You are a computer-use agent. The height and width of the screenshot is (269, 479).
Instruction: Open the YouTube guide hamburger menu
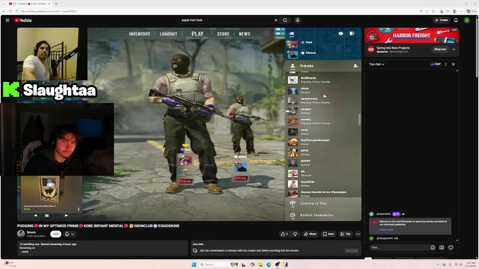7,20
